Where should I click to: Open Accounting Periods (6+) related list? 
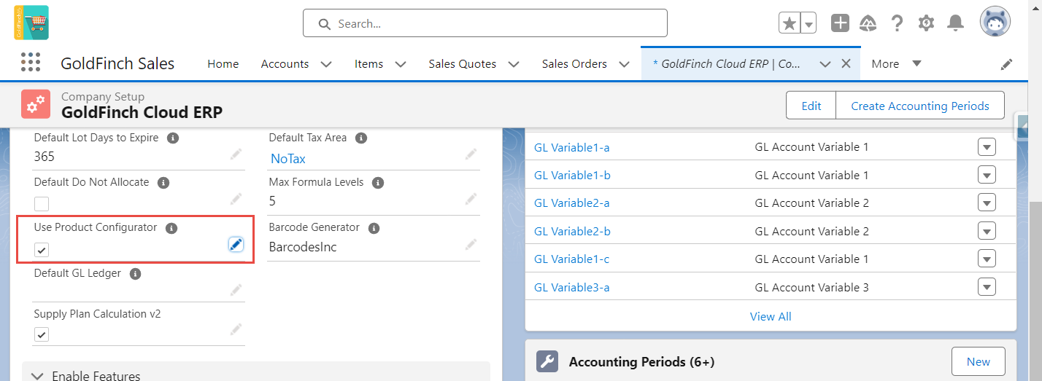coord(641,361)
